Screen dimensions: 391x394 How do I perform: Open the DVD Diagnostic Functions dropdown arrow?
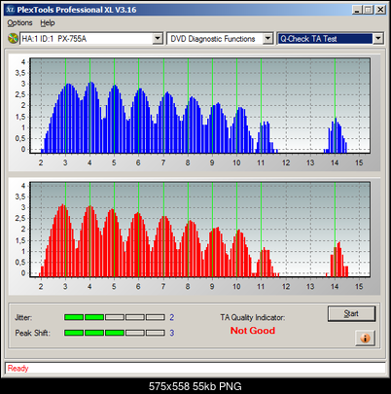[x=267, y=39]
